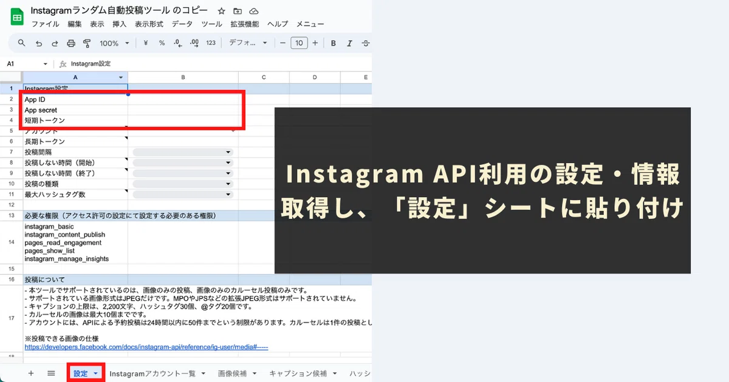Open the ツール menu
Screen dimensions: 729x382
pyautogui.click(x=211, y=24)
